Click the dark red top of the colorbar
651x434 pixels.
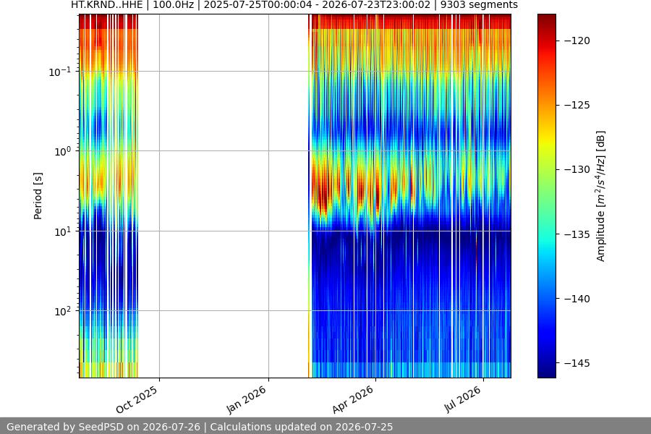[546, 19]
